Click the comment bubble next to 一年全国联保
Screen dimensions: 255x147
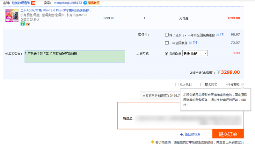[x=190, y=43]
